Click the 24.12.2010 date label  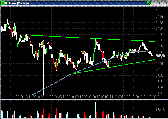(151, 97)
